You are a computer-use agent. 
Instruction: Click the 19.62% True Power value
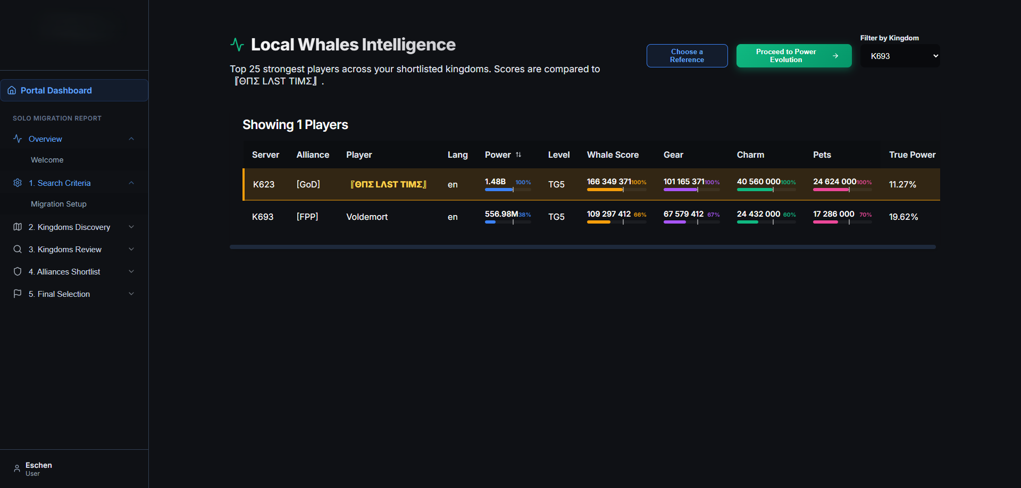point(903,217)
